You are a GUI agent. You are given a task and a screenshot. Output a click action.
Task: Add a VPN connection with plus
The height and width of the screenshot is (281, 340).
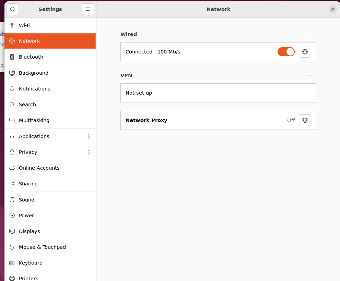tap(310, 75)
